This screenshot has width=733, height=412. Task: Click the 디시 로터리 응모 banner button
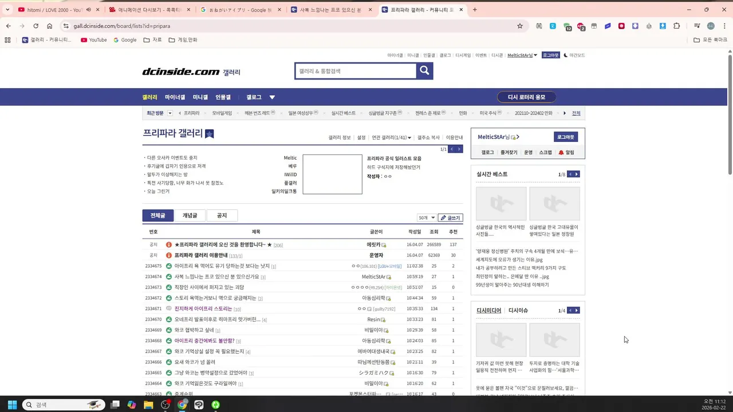point(526,97)
